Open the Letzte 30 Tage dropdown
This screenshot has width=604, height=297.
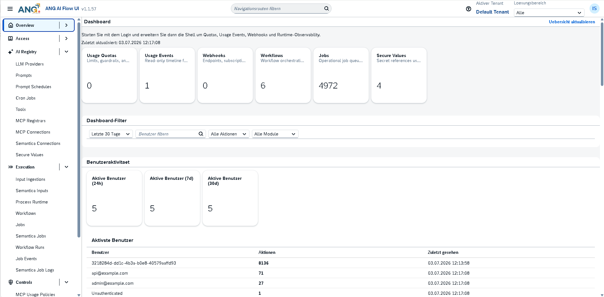(111, 134)
